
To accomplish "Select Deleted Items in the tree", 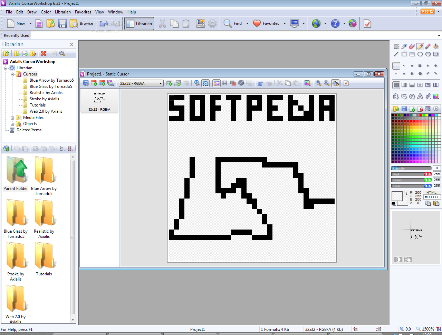I will click(x=29, y=130).
